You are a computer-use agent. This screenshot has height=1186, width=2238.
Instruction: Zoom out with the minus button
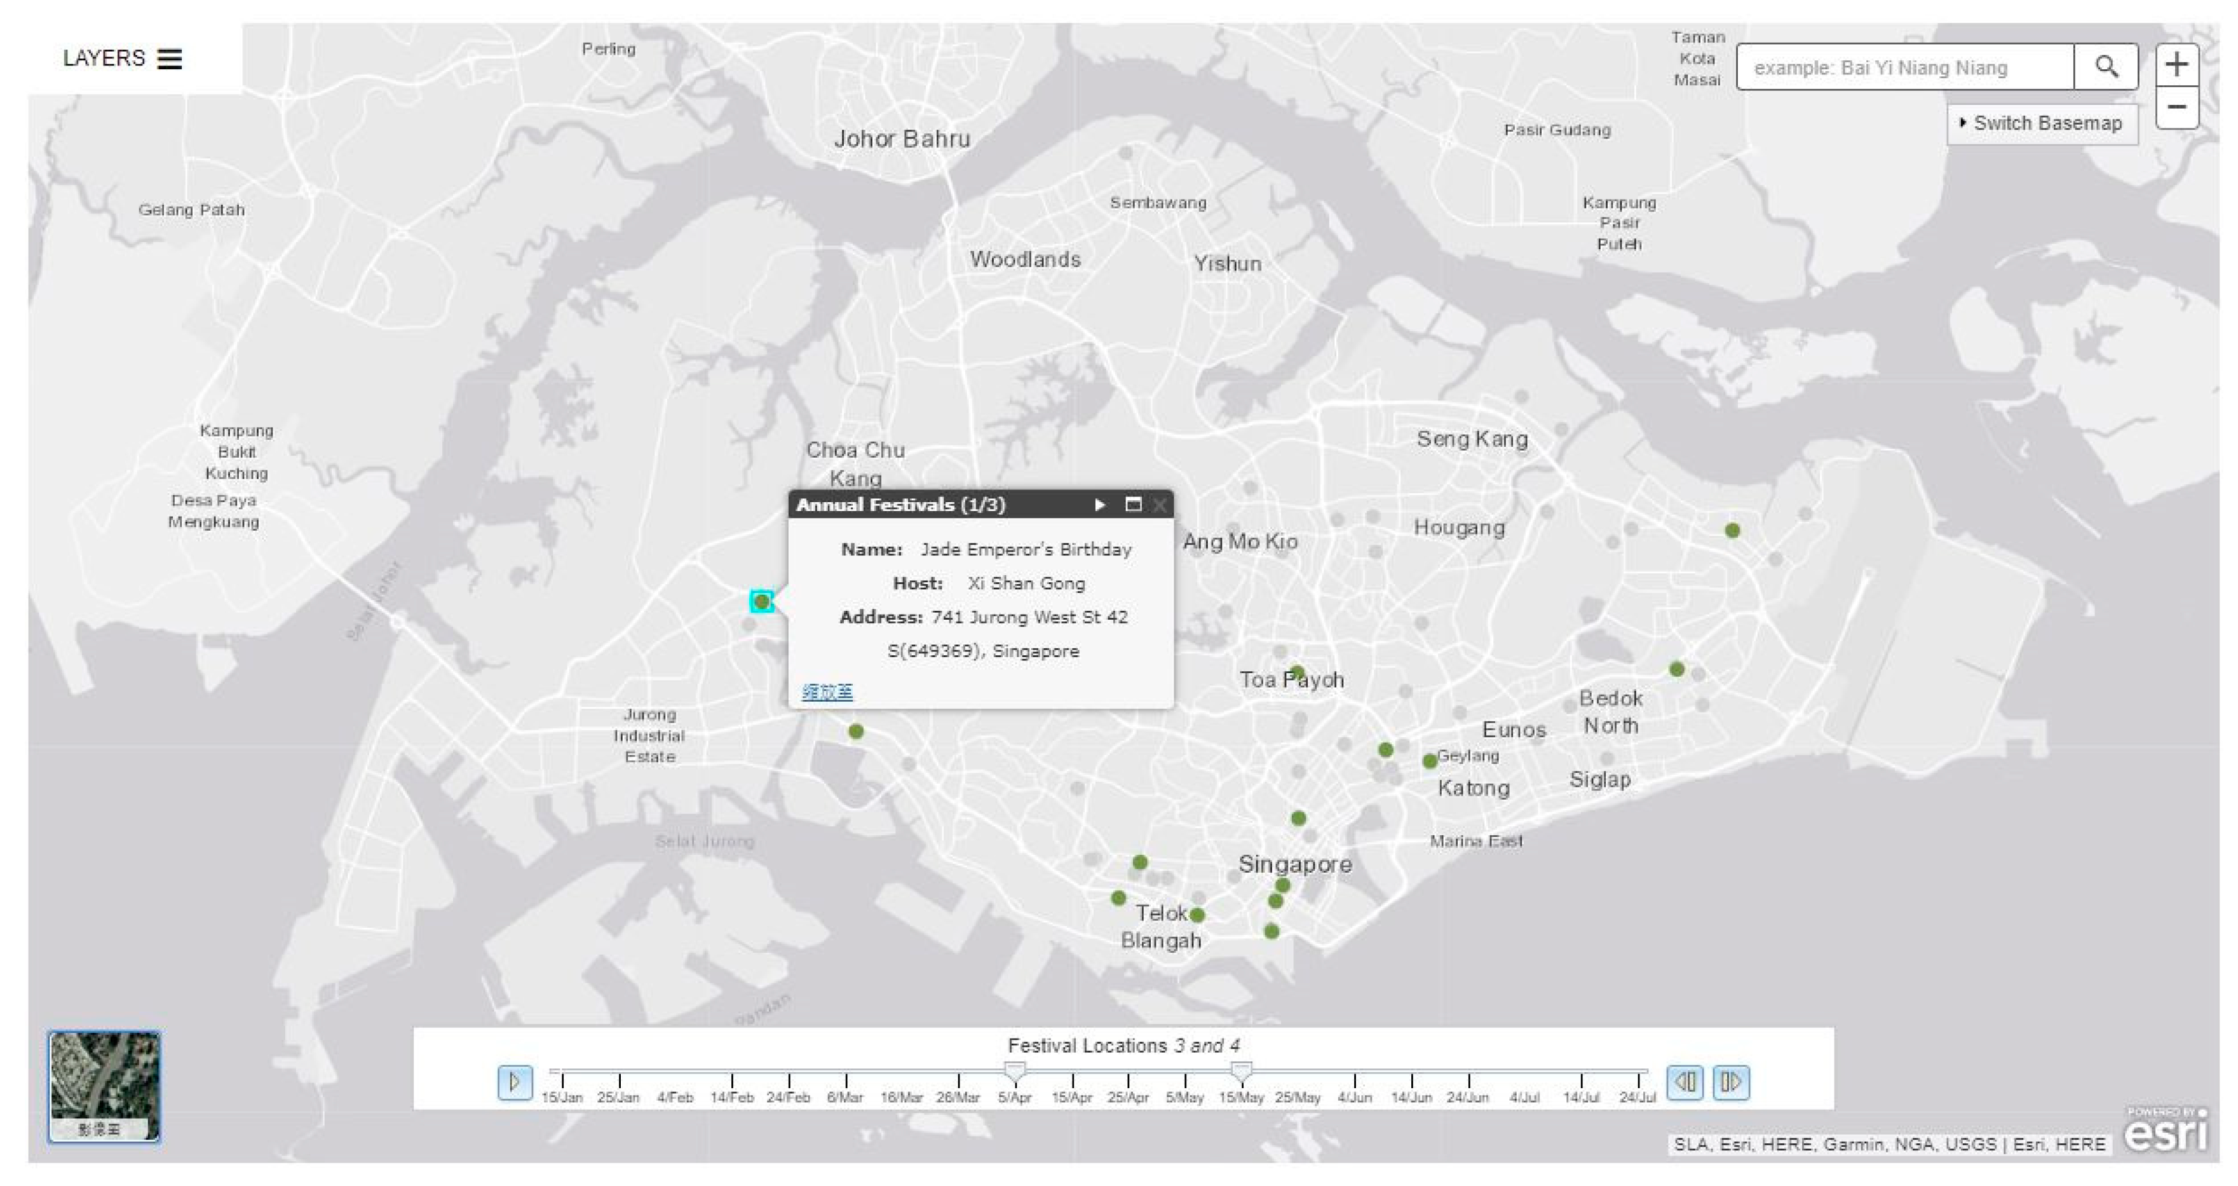point(2176,108)
